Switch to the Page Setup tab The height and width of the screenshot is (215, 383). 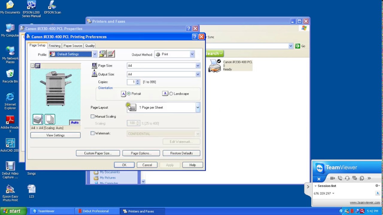point(37,45)
